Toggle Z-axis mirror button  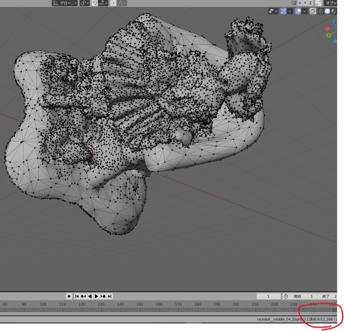point(310,3)
